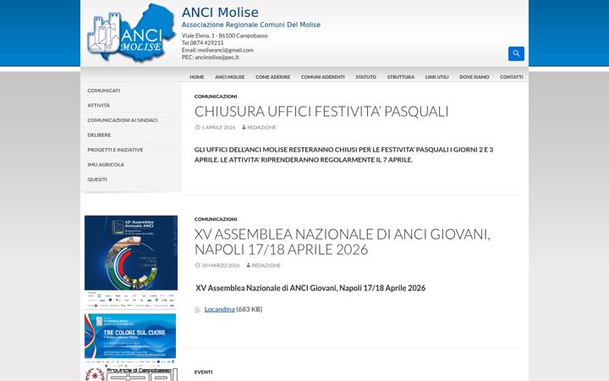Click the clock icon next to 30 Marzo 2026
609x381 pixels.
click(197, 265)
